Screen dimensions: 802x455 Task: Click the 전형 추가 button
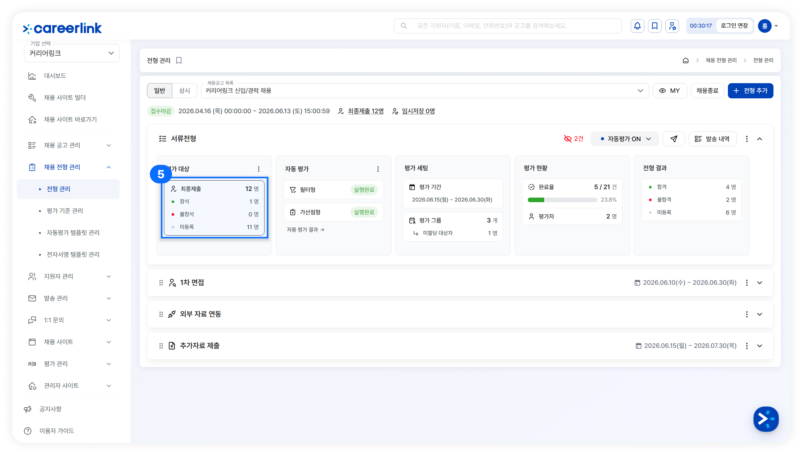tap(750, 91)
